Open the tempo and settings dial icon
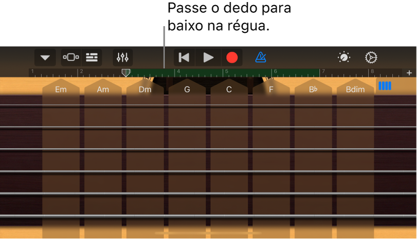 click(344, 57)
